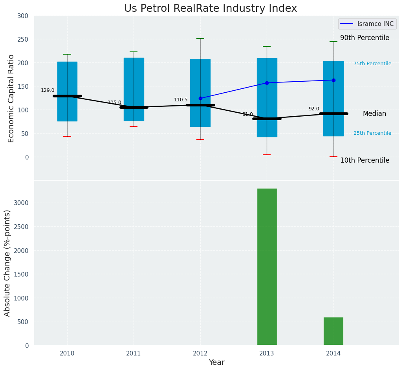403x370 pixels.
Task: Click the 75th Percentile annotation
Action: (372, 64)
